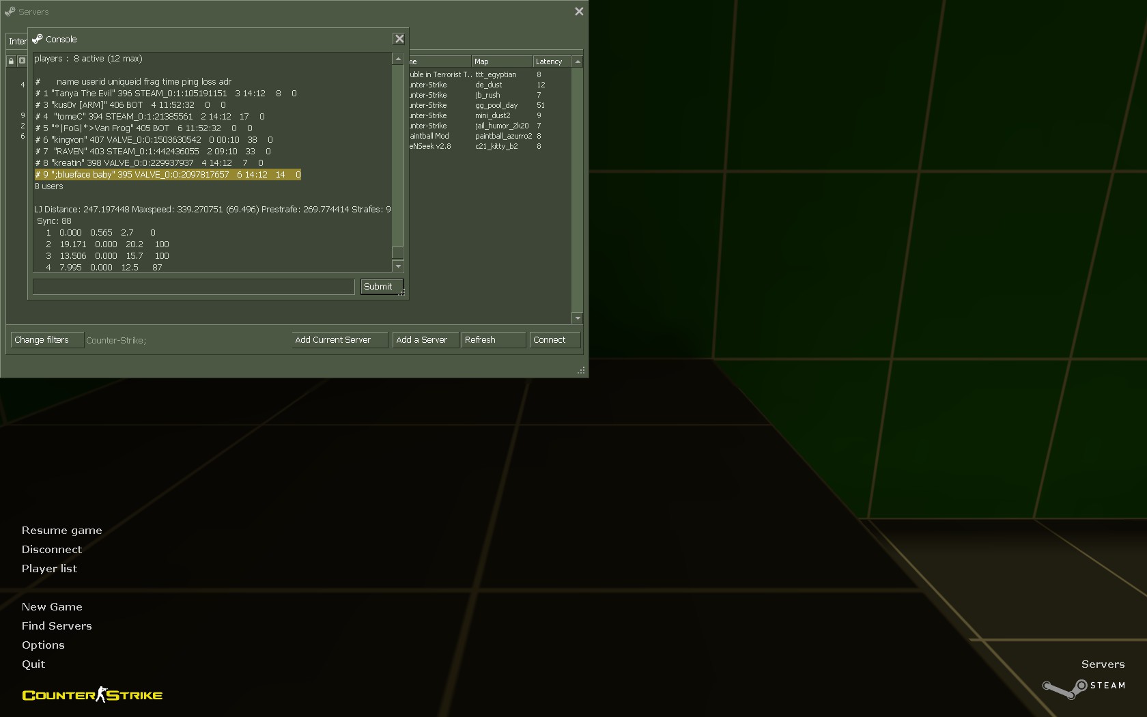Click the Connect button

554,340
